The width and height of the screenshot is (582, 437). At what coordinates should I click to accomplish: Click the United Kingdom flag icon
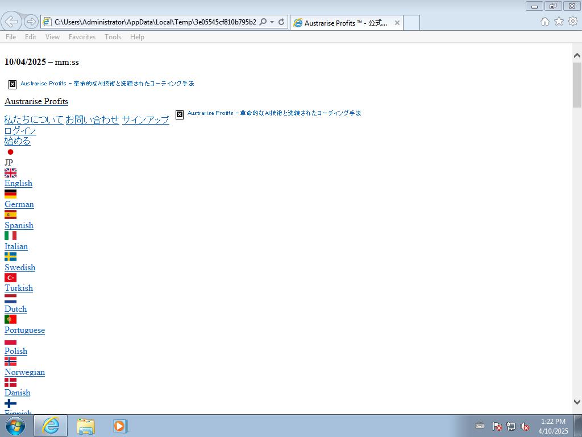point(10,173)
